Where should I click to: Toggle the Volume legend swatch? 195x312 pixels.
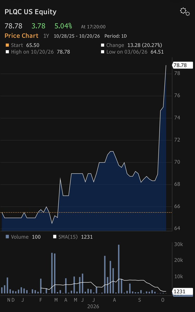7,237
